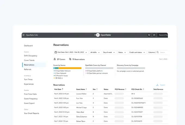
Task: Go to Dashboard in sidebar
Action: (28, 46)
